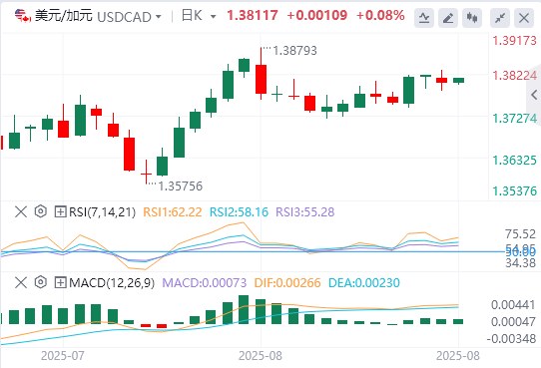Image resolution: width=541 pixels, height=368 pixels.
Task: Open MACD indicator settings hexagon
Action: 41,282
